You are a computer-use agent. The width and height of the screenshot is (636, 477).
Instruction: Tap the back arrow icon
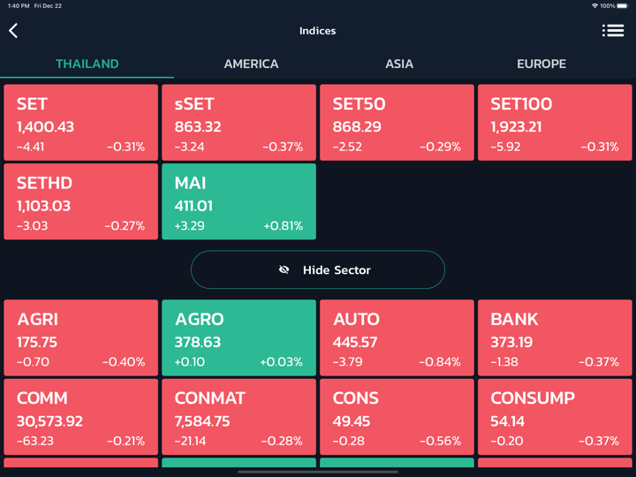13,31
